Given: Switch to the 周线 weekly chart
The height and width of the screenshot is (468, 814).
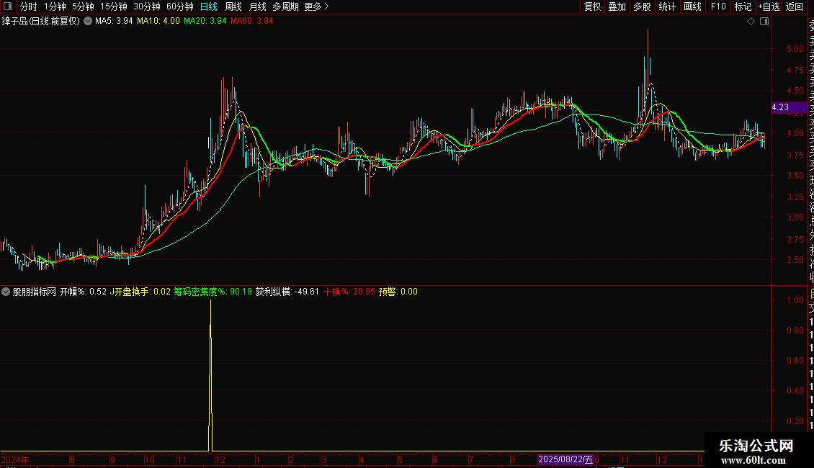Looking at the screenshot, I should 233,6.
